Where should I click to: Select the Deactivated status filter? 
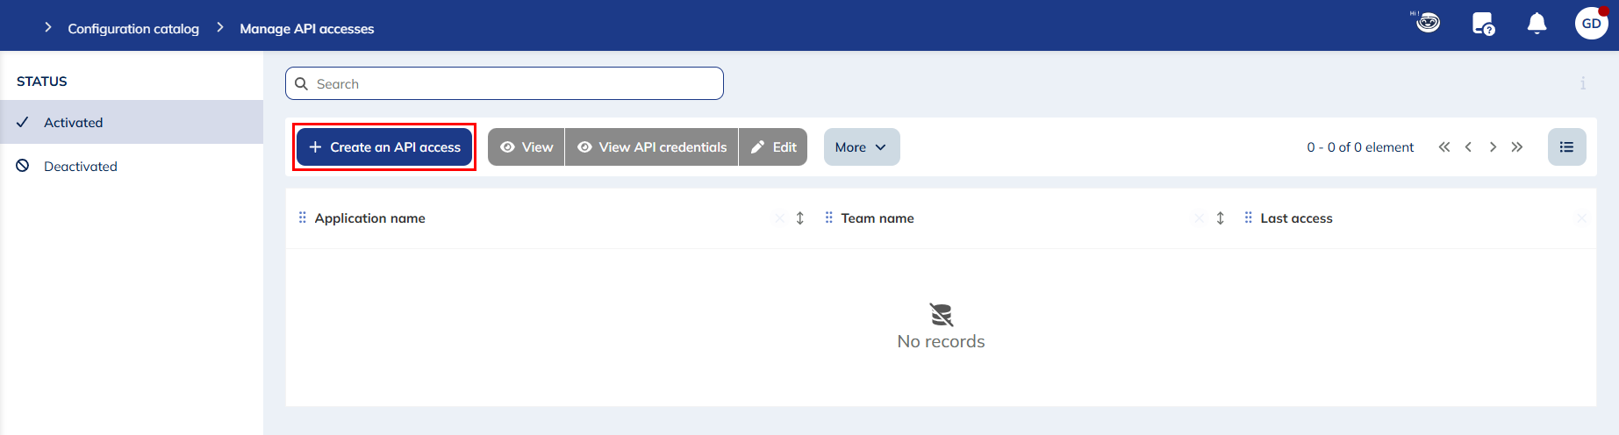[x=132, y=166]
